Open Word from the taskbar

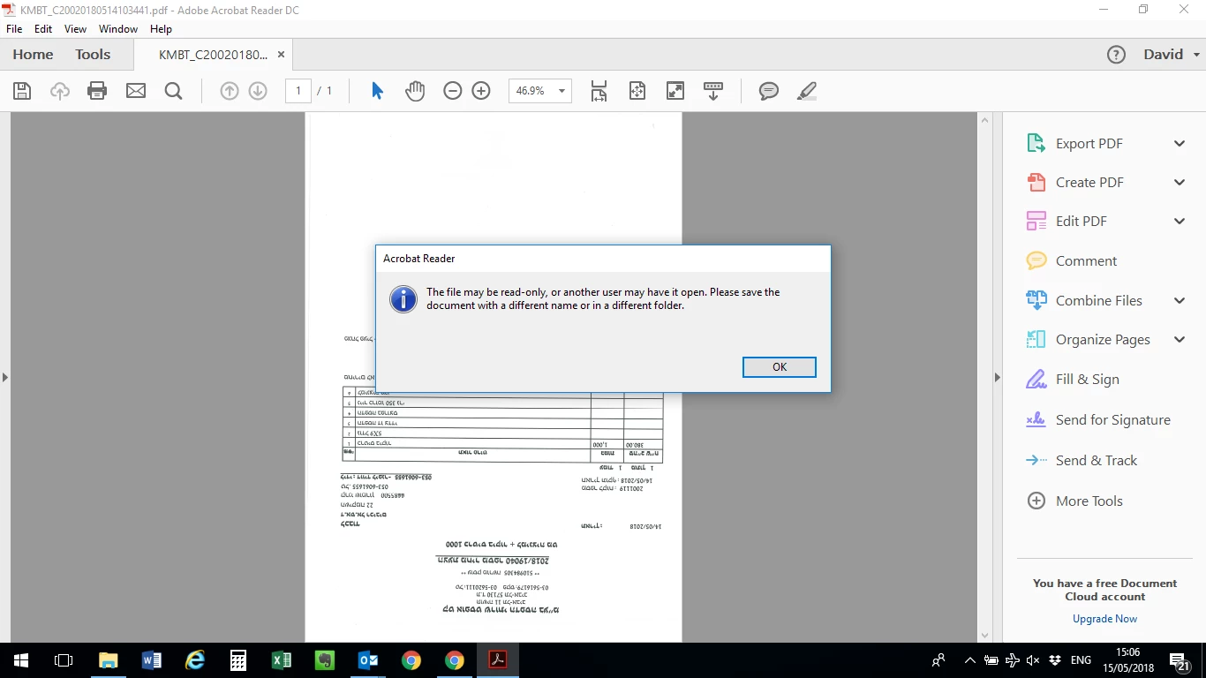[x=152, y=660]
